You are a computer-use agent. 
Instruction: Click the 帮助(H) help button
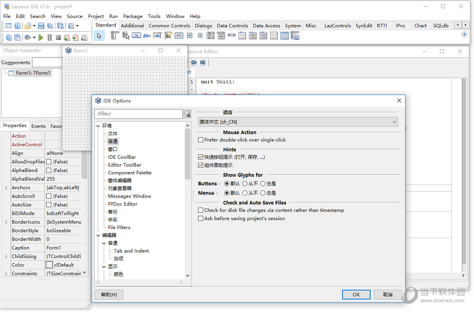pos(109,294)
